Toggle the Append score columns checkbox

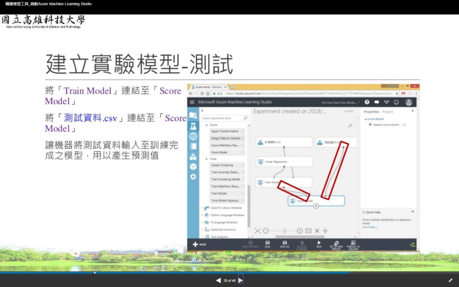pyautogui.click(x=370, y=125)
